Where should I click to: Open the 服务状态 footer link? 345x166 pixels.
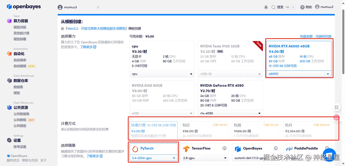(13, 160)
